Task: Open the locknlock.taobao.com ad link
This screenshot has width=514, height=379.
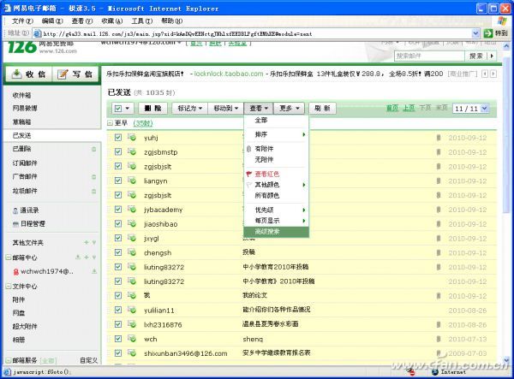Action: click(x=229, y=74)
